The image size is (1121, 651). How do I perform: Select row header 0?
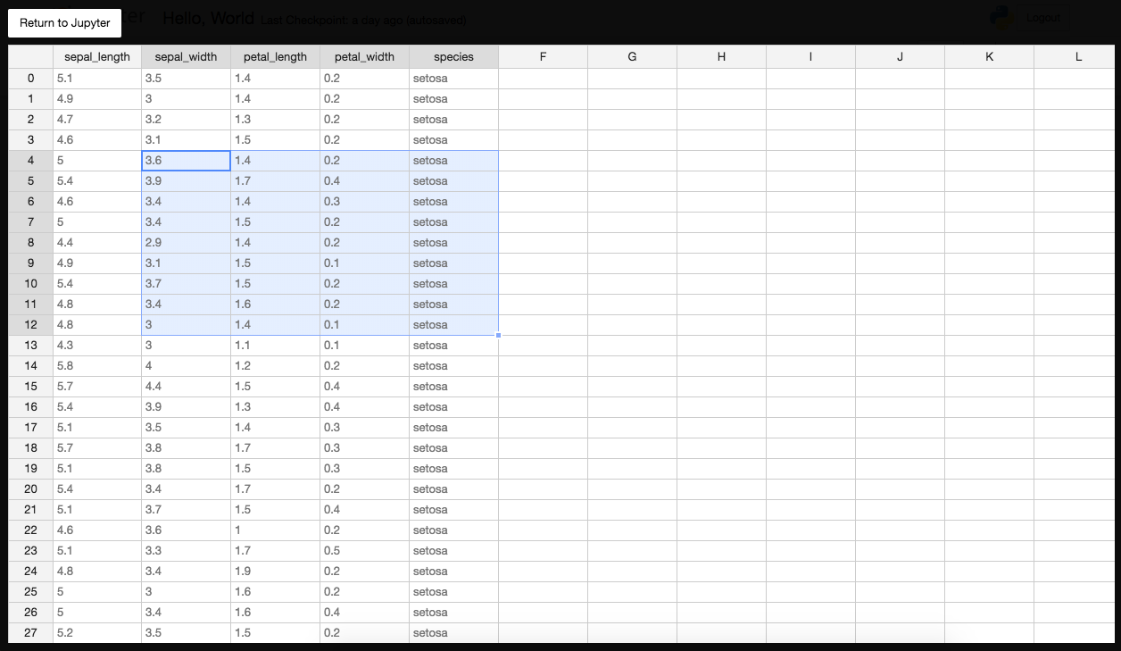click(x=30, y=79)
